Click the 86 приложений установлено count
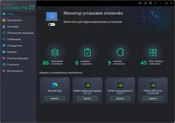 coord(53,62)
